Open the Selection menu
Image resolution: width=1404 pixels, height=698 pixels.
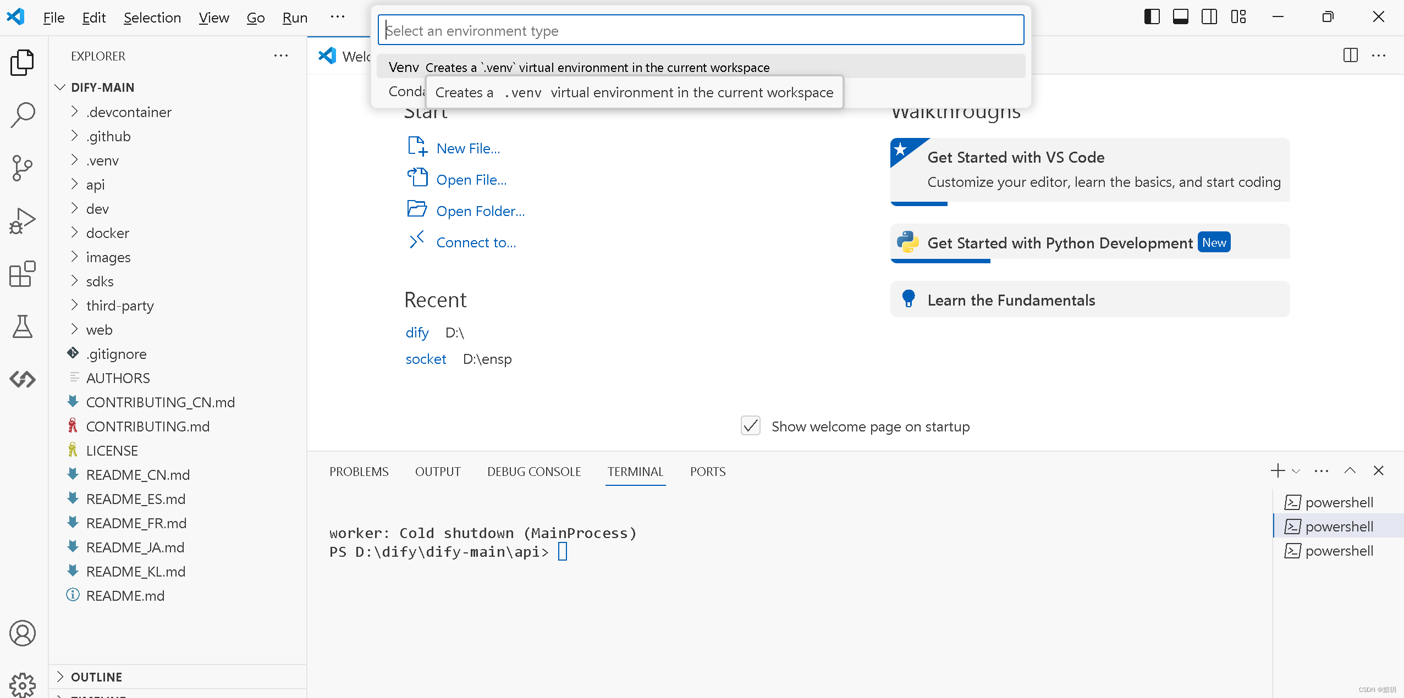tap(152, 18)
